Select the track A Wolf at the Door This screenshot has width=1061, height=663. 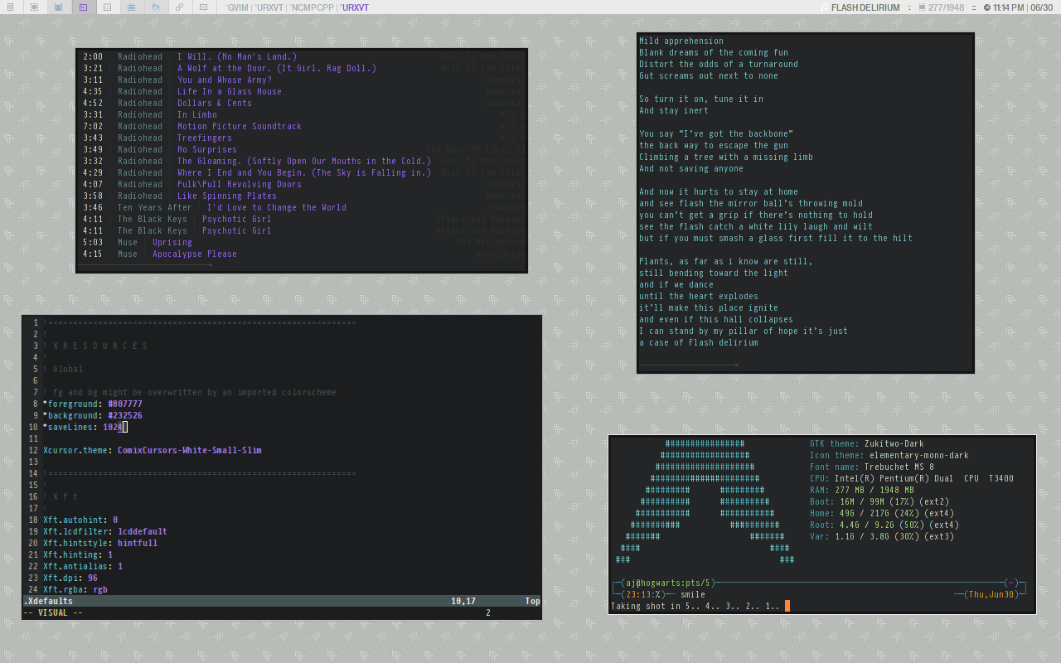point(277,68)
